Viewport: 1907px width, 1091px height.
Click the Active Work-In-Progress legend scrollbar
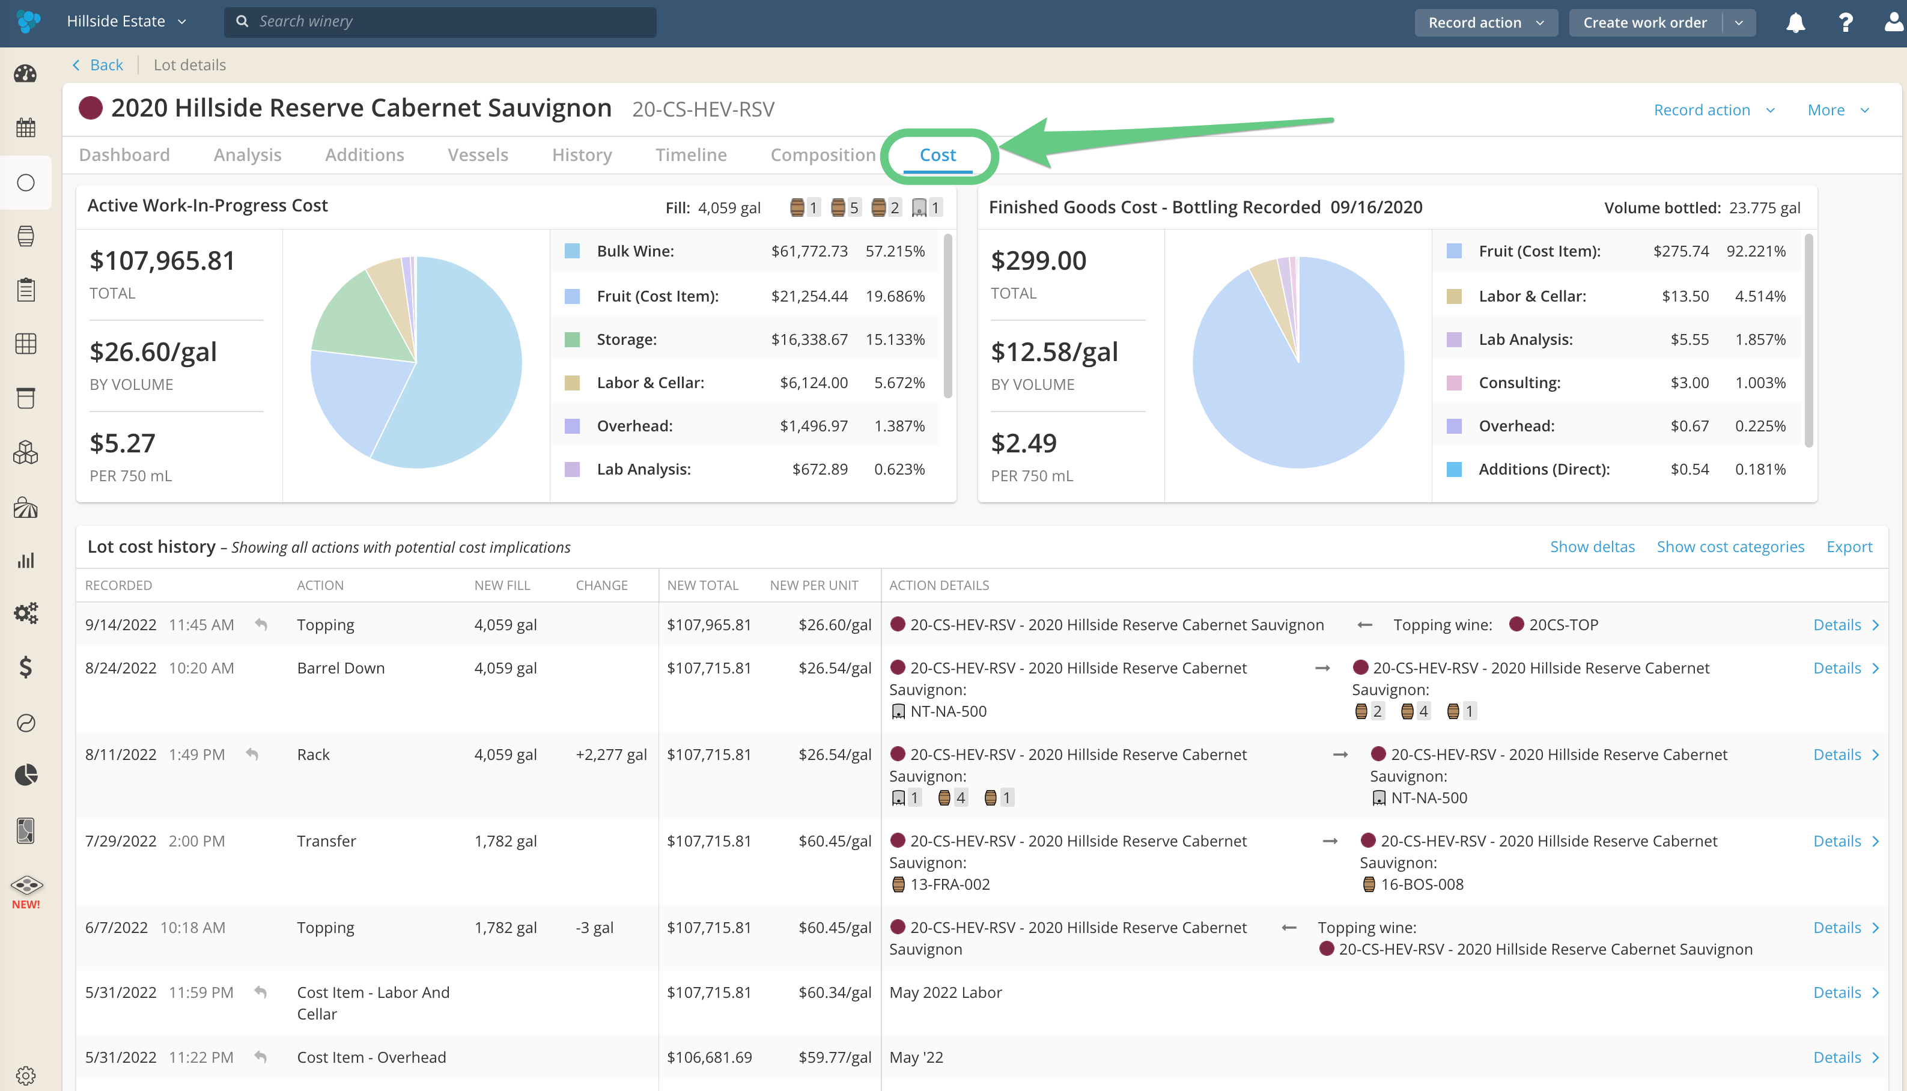pos(948,315)
